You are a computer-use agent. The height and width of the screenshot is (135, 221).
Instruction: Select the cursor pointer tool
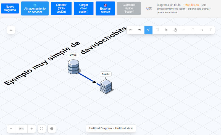[x=148, y=30]
